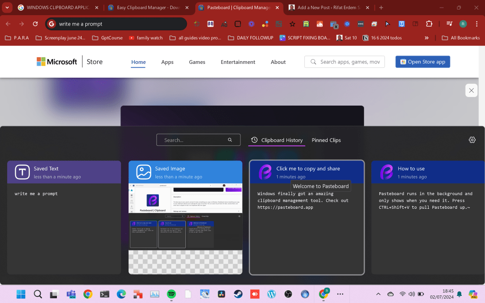Viewport: 485px width, 303px height.
Task: Switch to the Pinned Clips tab
Action: (x=326, y=140)
